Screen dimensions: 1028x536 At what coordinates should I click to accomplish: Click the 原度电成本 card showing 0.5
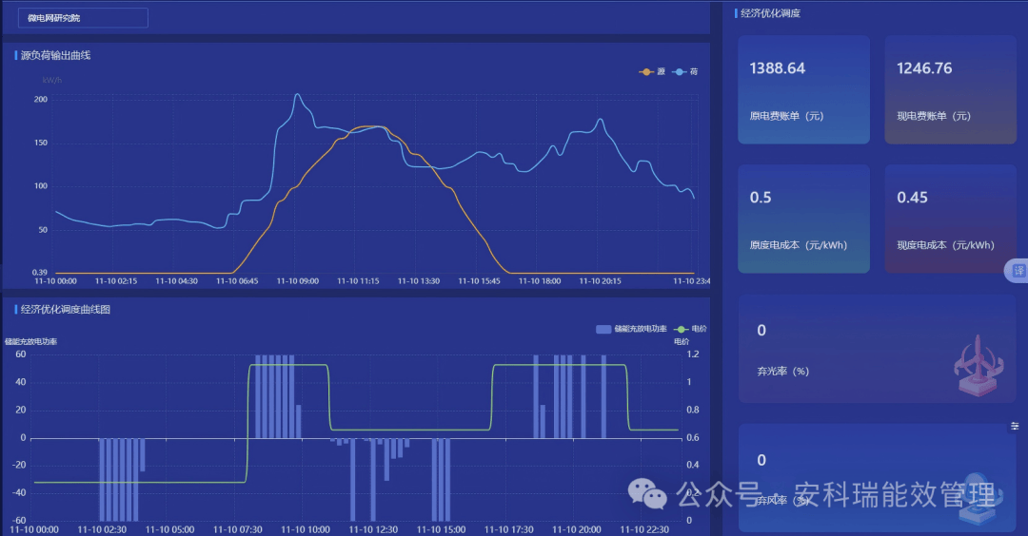[803, 219]
